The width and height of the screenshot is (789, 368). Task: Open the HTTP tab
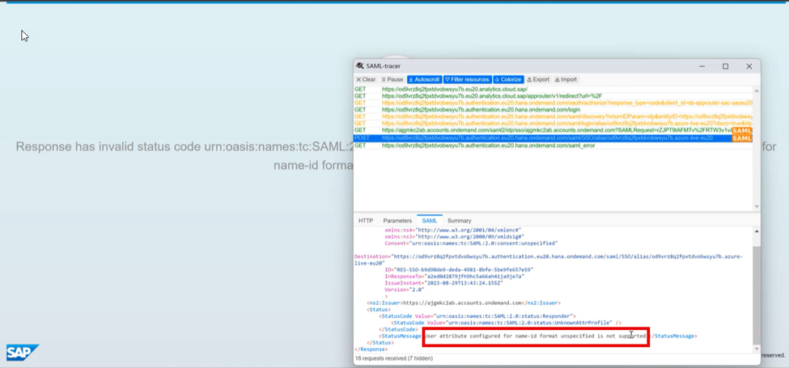coord(365,221)
